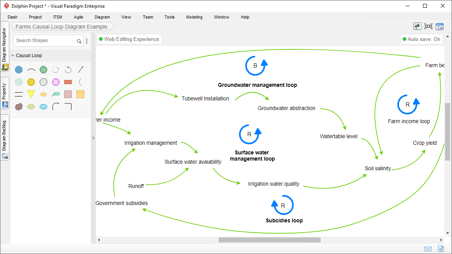
Task: Select the Subcidies loop R symbol
Action: (x=282, y=205)
